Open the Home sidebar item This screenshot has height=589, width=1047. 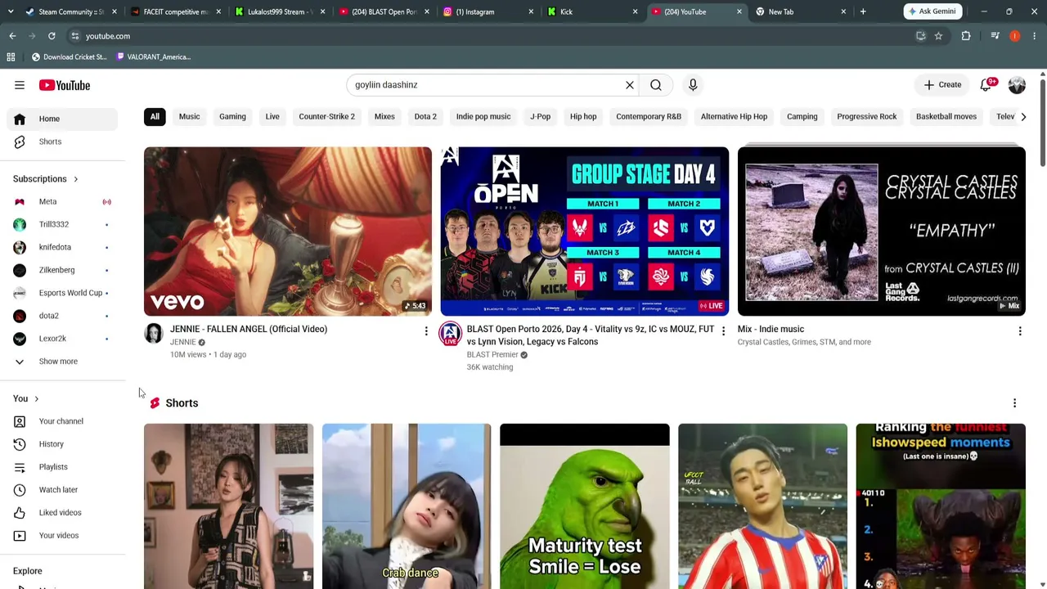click(62, 119)
